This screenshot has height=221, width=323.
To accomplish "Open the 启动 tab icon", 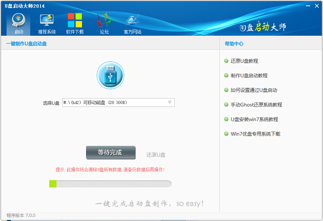I will point(18,20).
